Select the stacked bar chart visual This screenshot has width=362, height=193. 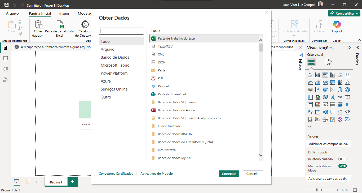[310, 75]
